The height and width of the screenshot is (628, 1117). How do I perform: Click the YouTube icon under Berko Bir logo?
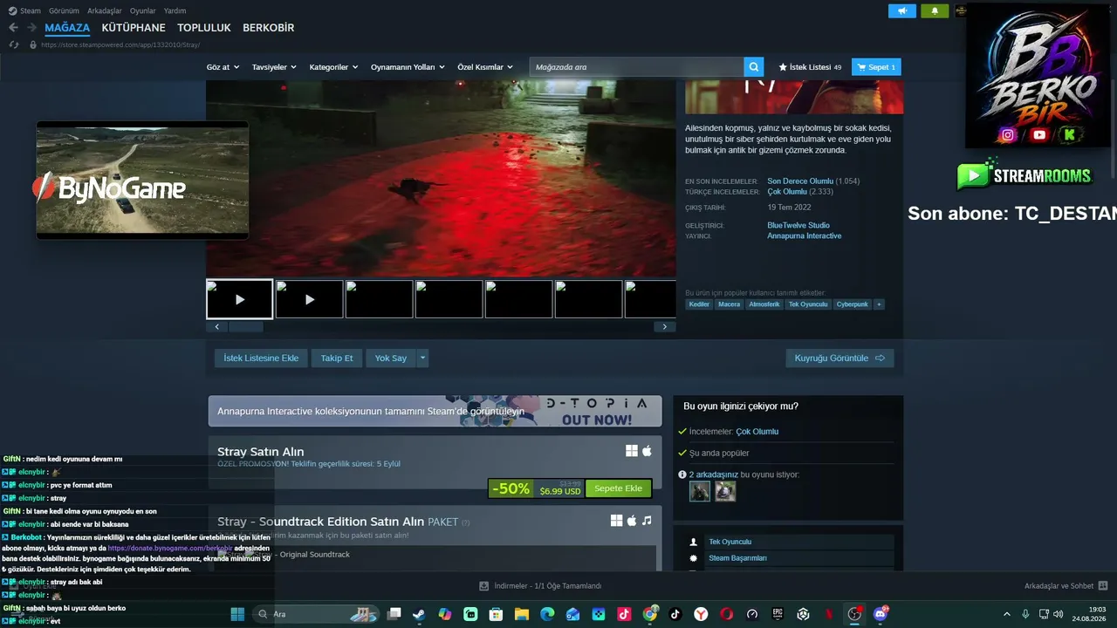(1038, 134)
